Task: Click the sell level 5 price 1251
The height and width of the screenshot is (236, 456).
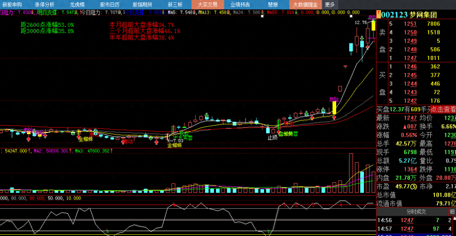Action: coord(410,24)
